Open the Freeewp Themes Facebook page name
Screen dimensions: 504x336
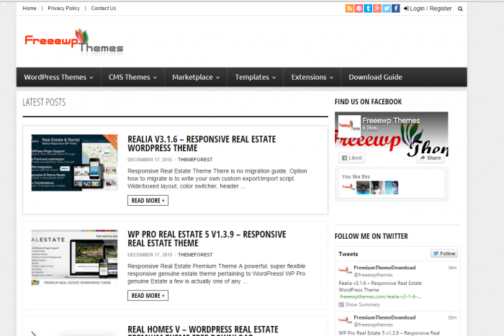coord(391,121)
